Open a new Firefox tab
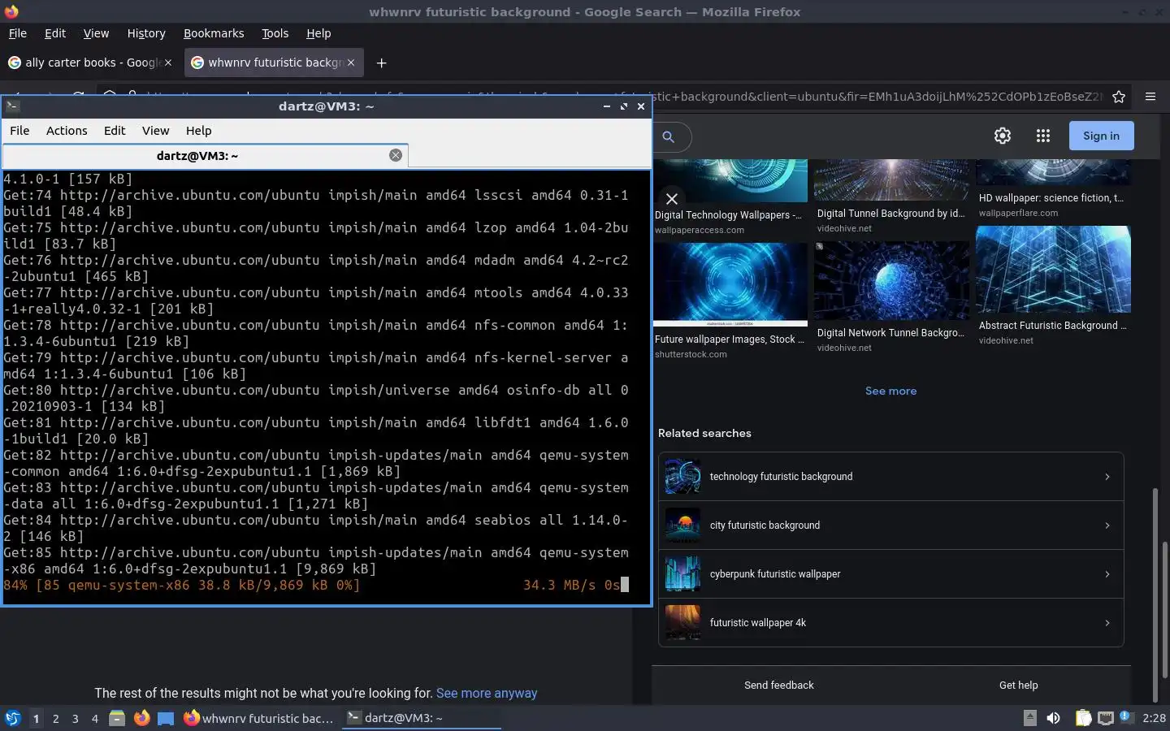Screen dimensions: 1170x731 point(381,63)
